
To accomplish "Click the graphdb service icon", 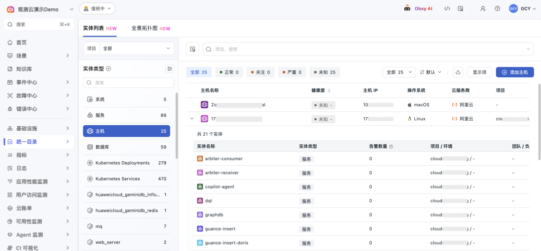I will click(x=200, y=214).
